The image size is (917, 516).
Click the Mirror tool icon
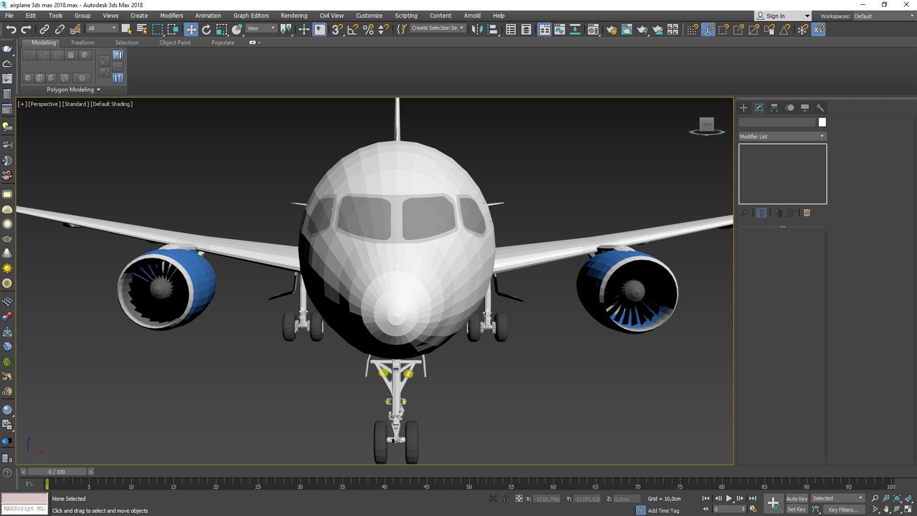click(477, 30)
